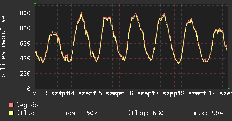
Task: Click the 200 y-axis label
Action: 25,73
